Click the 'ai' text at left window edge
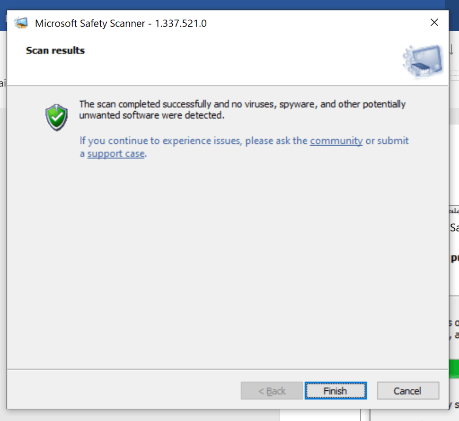Image resolution: width=459 pixels, height=421 pixels. point(3,83)
